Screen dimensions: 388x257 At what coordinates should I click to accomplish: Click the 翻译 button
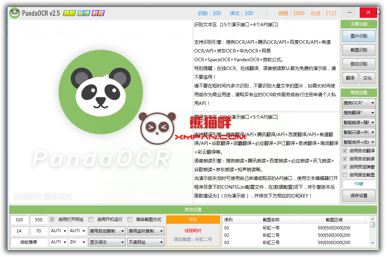coord(350,78)
